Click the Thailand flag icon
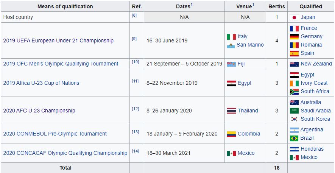 tap(231, 111)
